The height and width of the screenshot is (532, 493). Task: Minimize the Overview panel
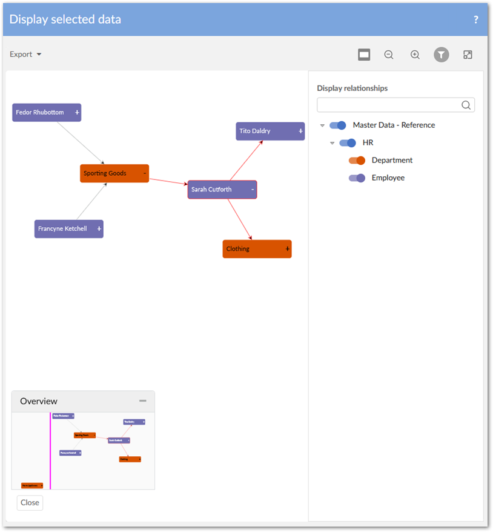click(143, 401)
